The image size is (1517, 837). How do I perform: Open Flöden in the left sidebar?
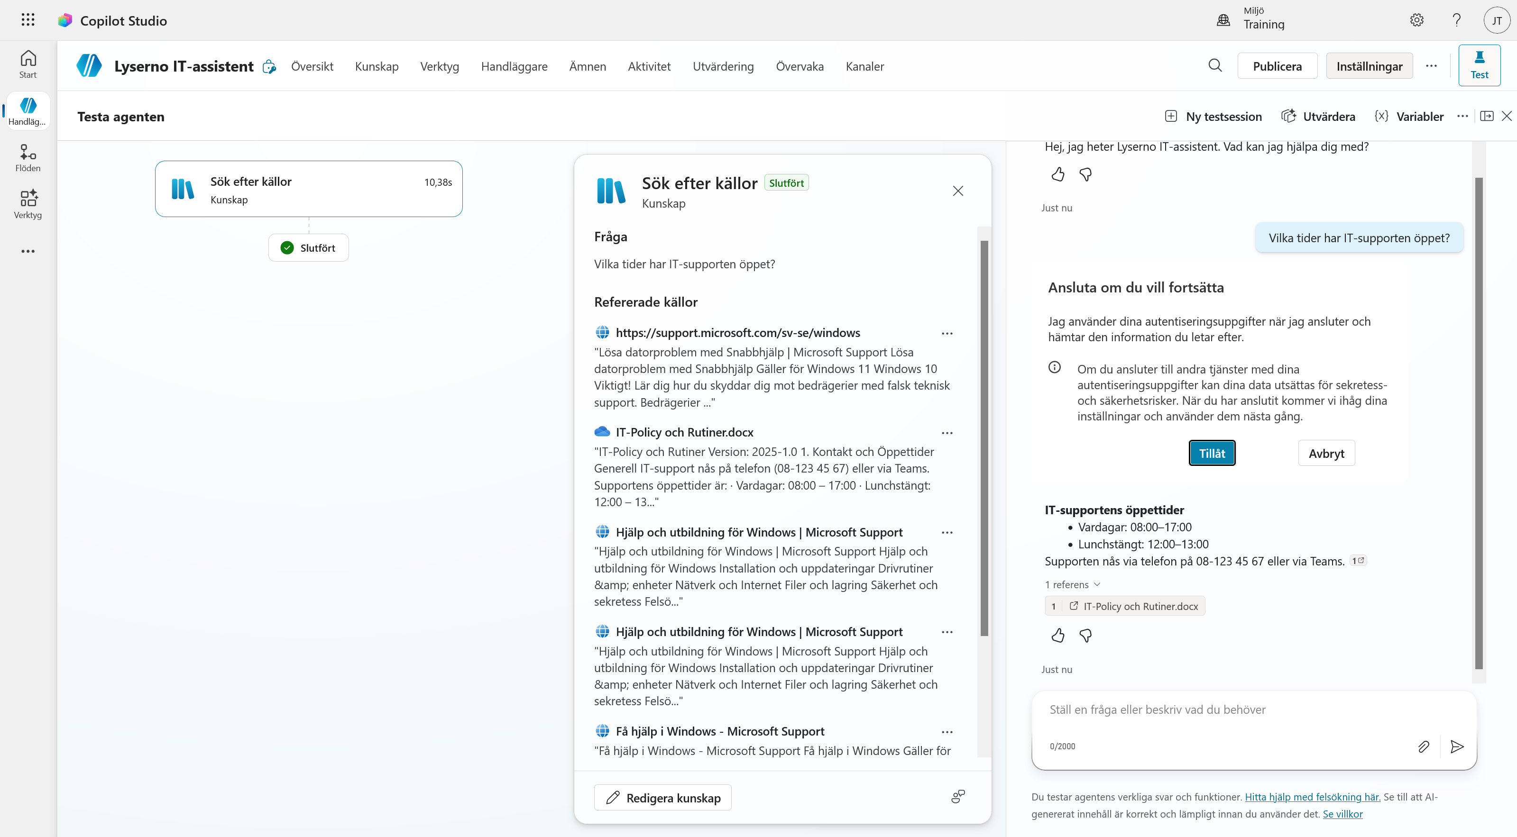pos(28,158)
